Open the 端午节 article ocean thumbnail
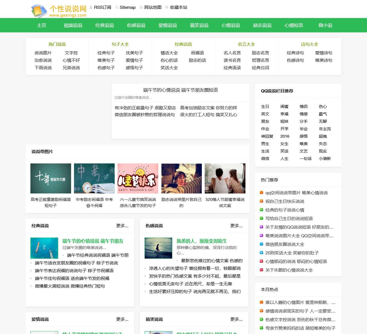Screen dimensions: 367x334 pos(44,248)
